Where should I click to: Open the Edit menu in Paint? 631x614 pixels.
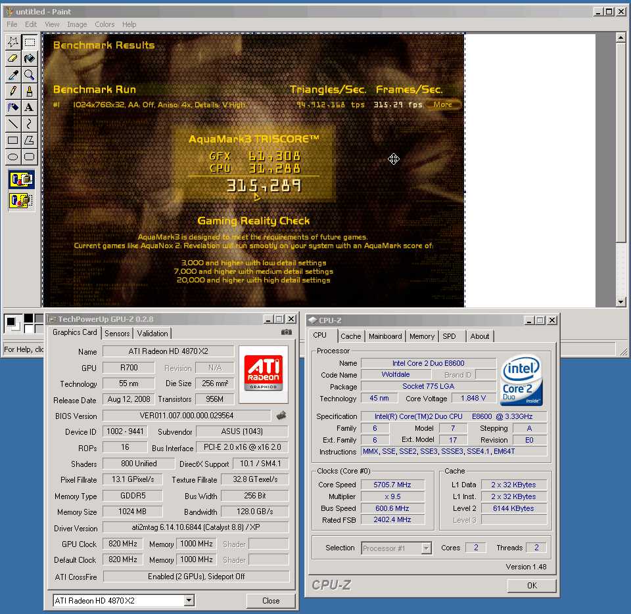(x=31, y=24)
